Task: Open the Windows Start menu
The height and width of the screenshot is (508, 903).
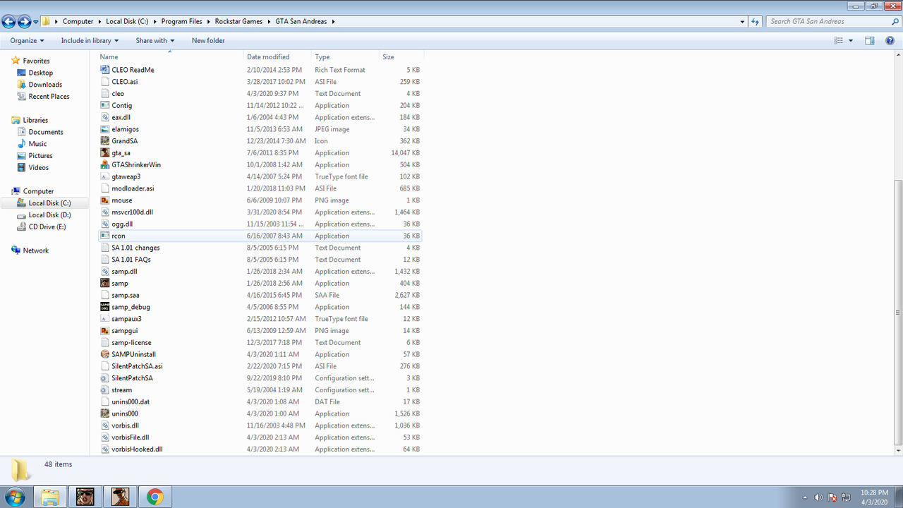Action: [15, 497]
